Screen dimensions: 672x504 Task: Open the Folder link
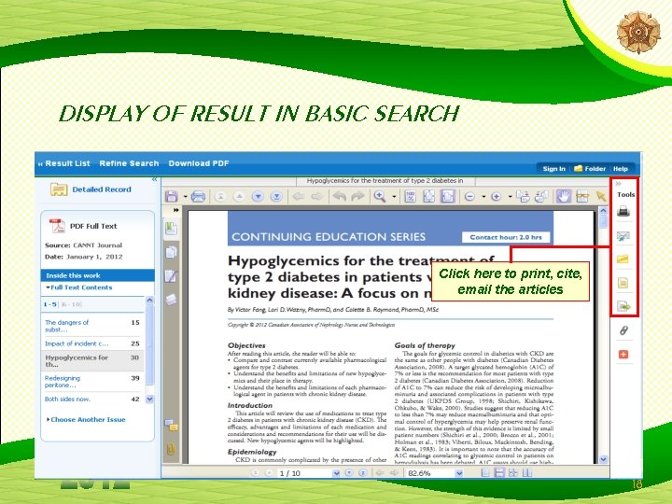pos(590,168)
